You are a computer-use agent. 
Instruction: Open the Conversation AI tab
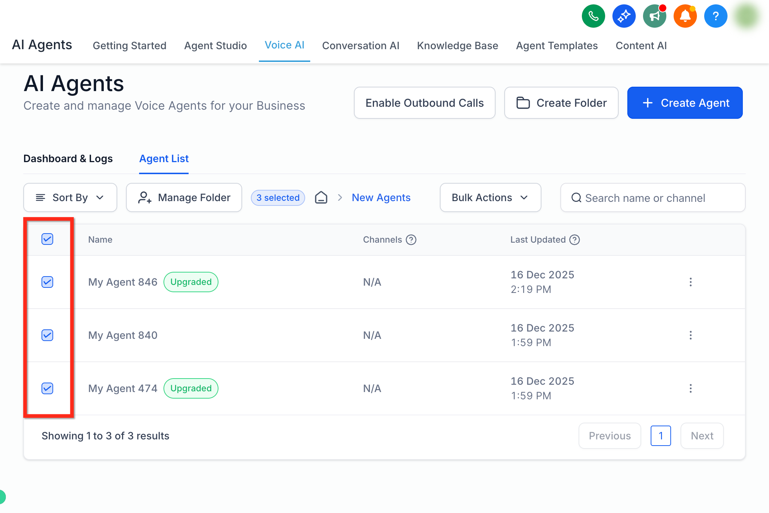coord(361,46)
